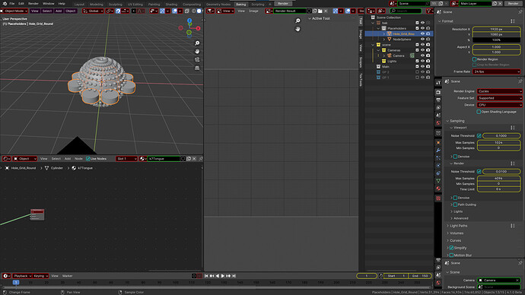Click the Resolution percentage 100% slider

(497, 40)
